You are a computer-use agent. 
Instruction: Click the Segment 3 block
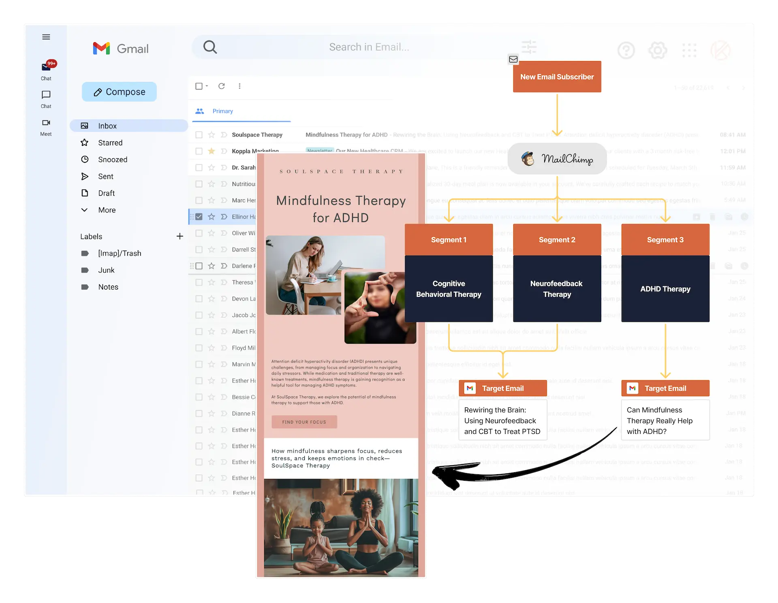pyautogui.click(x=665, y=240)
